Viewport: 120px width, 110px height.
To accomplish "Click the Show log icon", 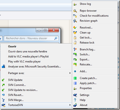I will pos(75,4).
